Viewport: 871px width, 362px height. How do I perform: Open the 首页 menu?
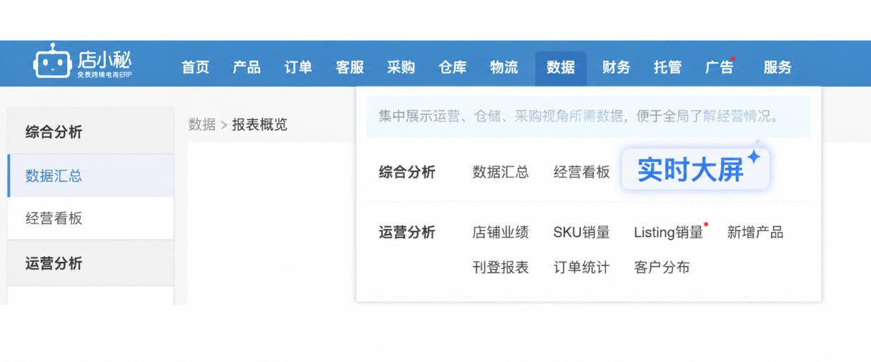coord(195,68)
